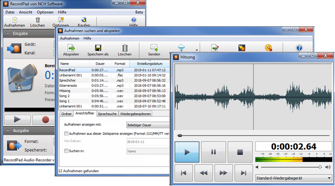
Task: Skip to end in Hitsong player
Action: coord(243,173)
